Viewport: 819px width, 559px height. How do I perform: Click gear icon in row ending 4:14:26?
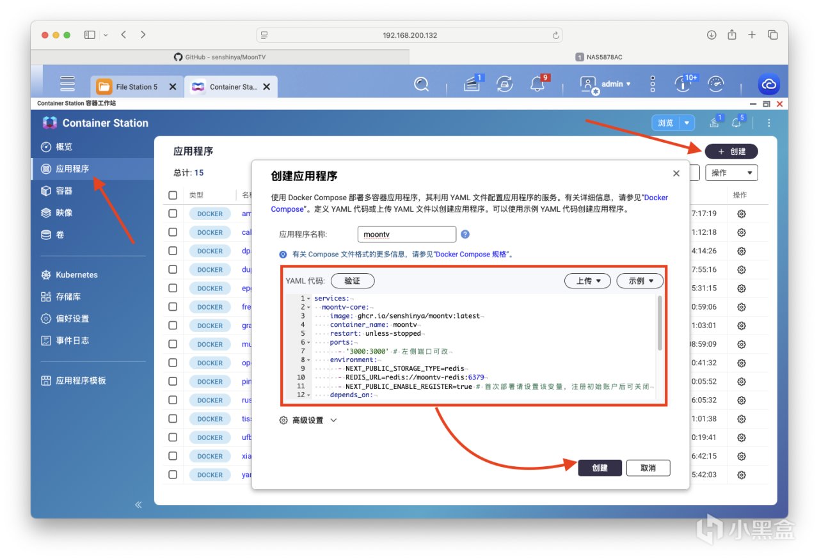[x=742, y=251]
